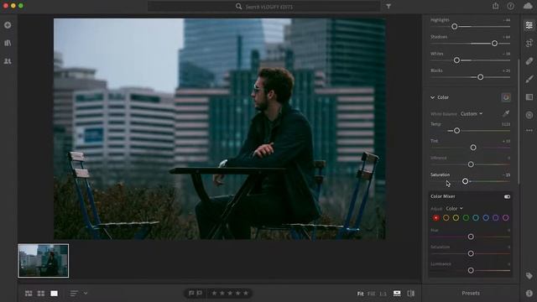The image size is (537, 302).
Task: Flag photo as rejected
Action: coord(200,293)
